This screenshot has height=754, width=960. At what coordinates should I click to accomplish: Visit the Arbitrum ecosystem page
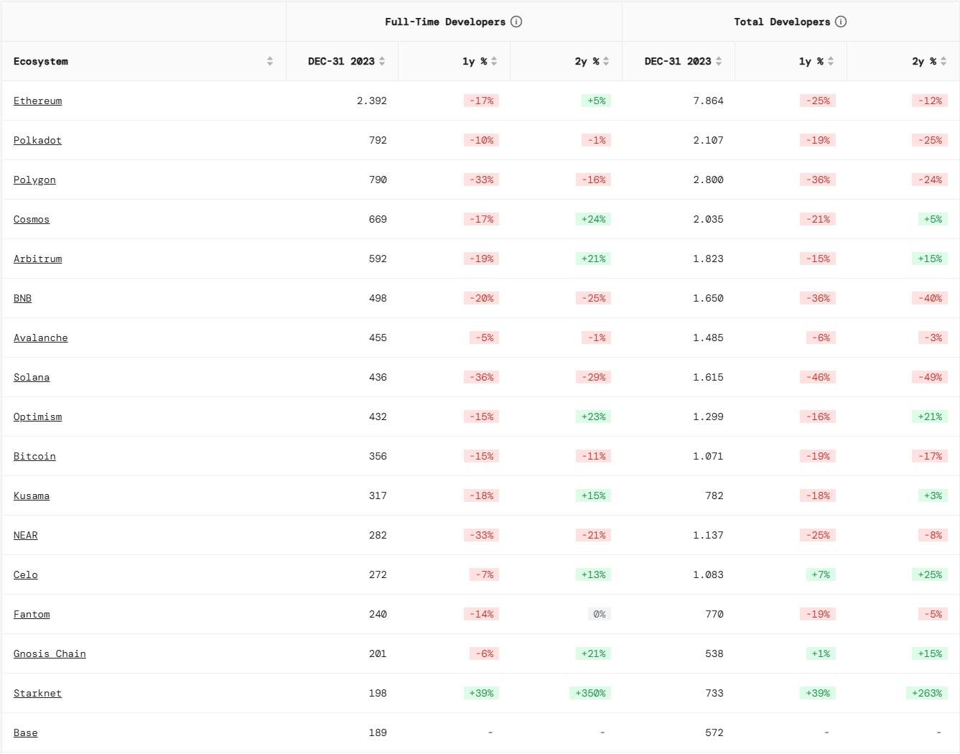[x=37, y=259]
